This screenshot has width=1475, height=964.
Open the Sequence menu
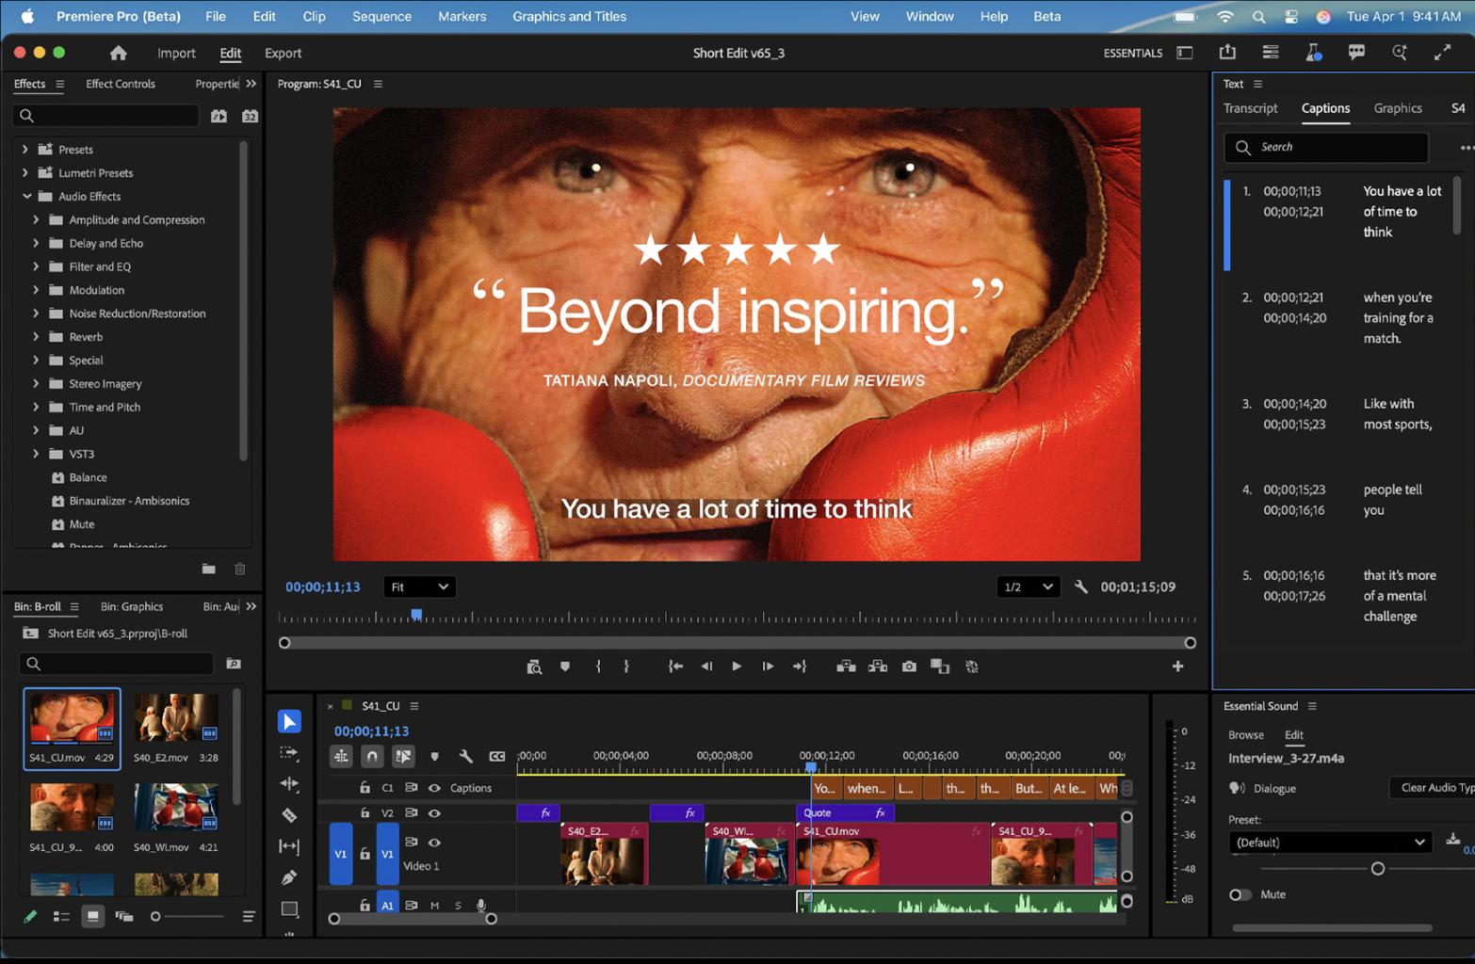[381, 16]
